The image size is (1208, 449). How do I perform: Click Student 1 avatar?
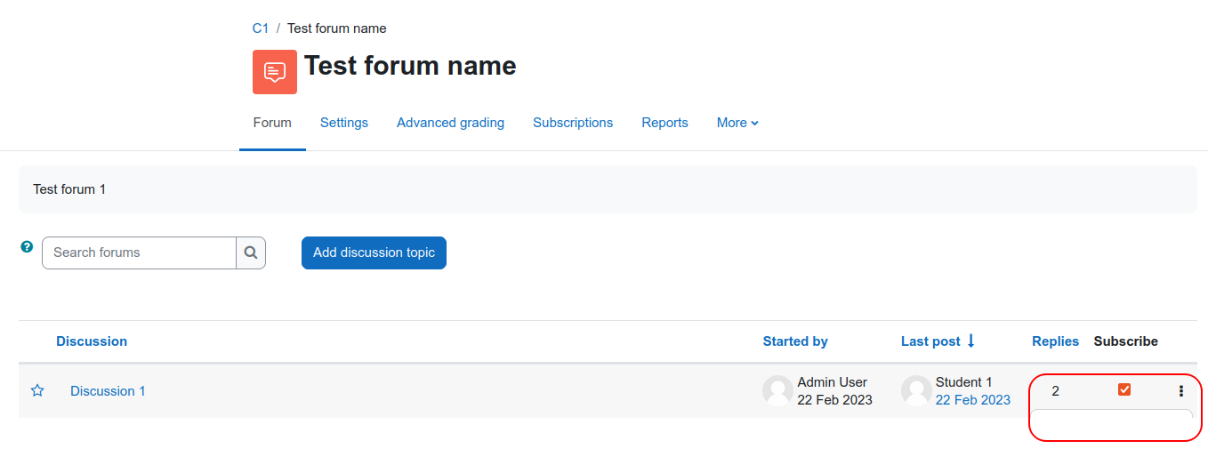(x=916, y=390)
